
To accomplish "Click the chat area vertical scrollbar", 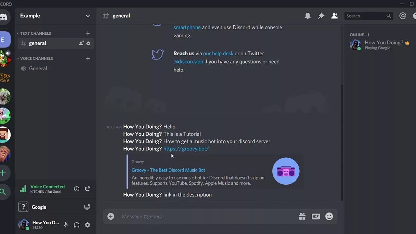I will [x=342, y=142].
